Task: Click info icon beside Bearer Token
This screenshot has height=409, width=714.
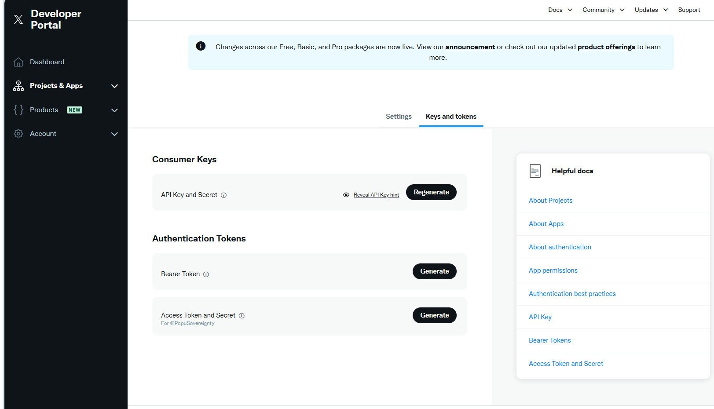Action: [x=206, y=274]
